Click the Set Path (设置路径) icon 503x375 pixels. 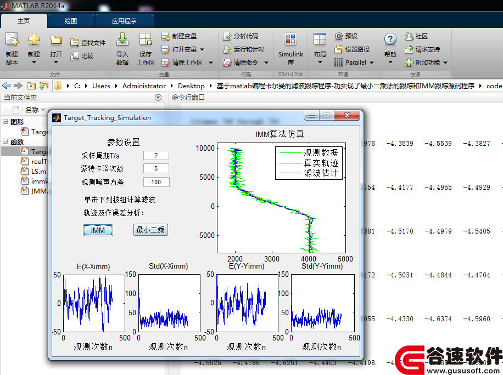[339, 49]
